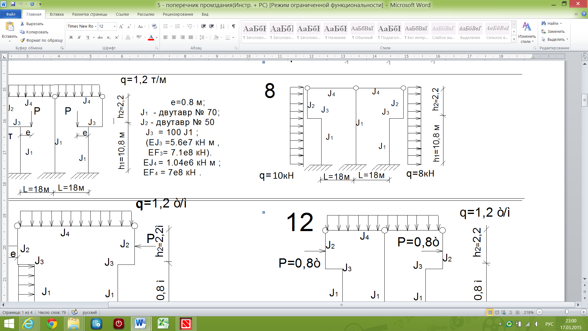Switch to the Разметка страницы tab
Screen dimensions: 588x331
(90, 14)
